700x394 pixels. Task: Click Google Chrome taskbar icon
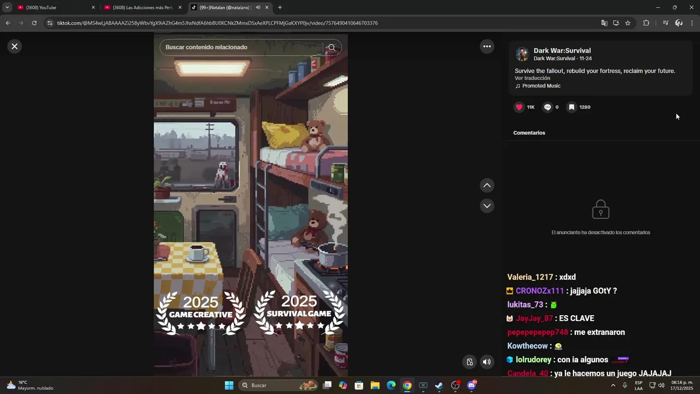407,385
